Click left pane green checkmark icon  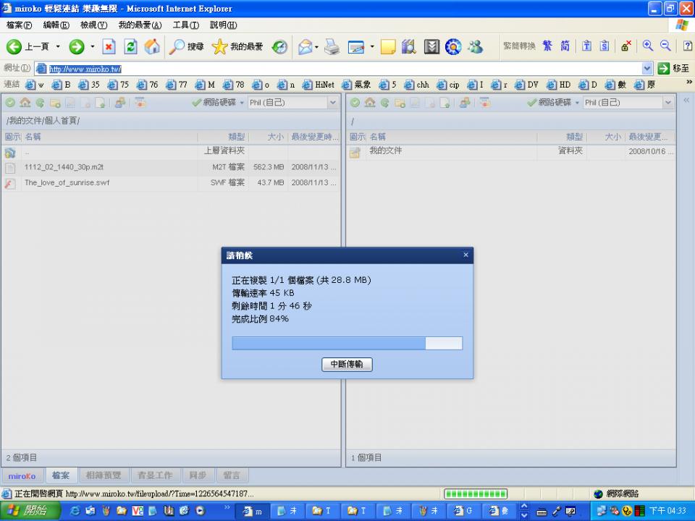10,103
